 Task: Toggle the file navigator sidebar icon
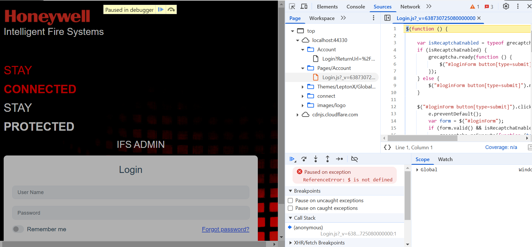(x=387, y=18)
